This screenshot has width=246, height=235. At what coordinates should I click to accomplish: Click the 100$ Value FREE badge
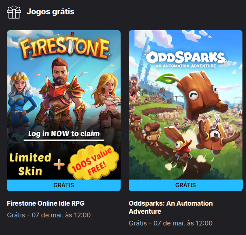tap(93, 162)
